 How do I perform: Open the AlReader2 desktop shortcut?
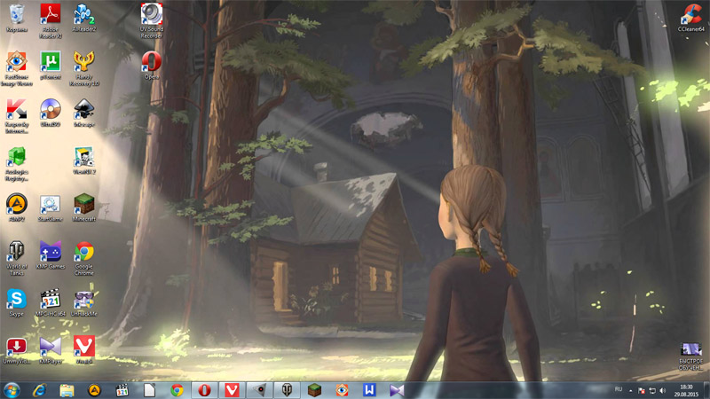tap(84, 18)
